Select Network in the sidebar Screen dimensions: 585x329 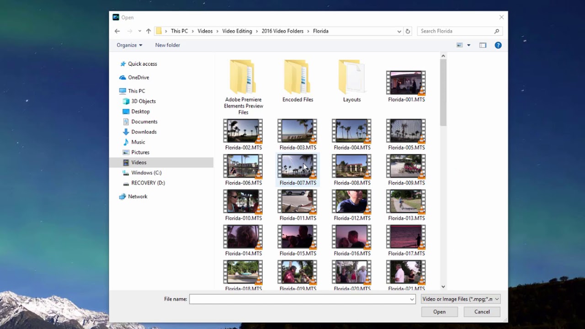coord(133,196)
